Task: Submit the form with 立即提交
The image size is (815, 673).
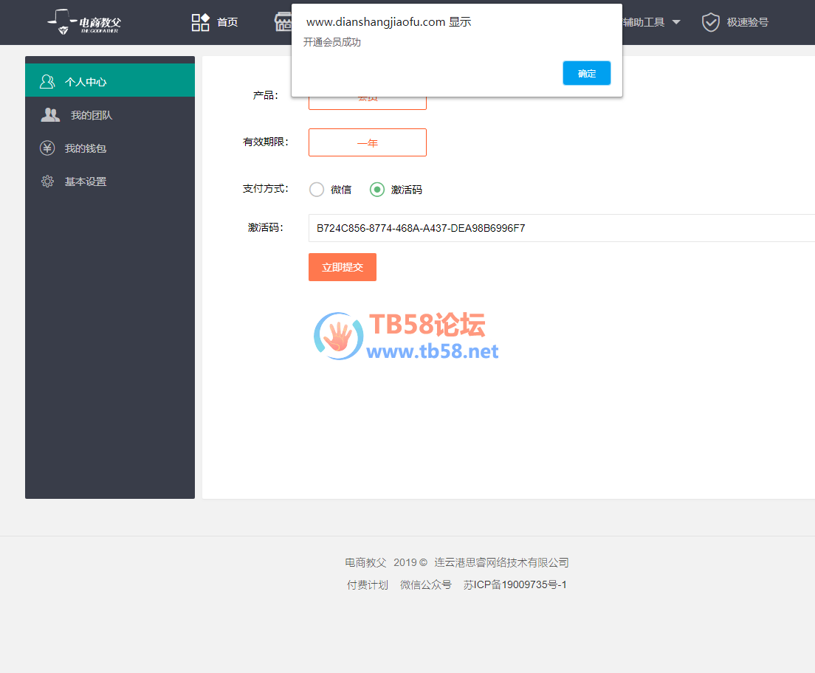Action: pos(343,267)
